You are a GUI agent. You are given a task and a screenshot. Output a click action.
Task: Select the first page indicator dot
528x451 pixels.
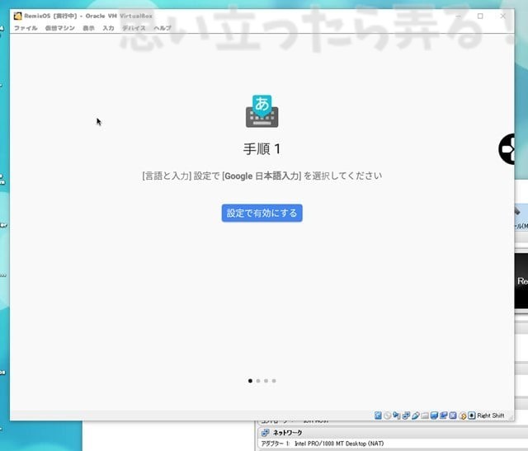250,381
